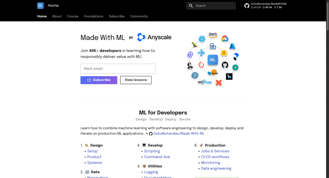
Task: Click the teal FastAPI lightning logo
Action: [x=235, y=67]
